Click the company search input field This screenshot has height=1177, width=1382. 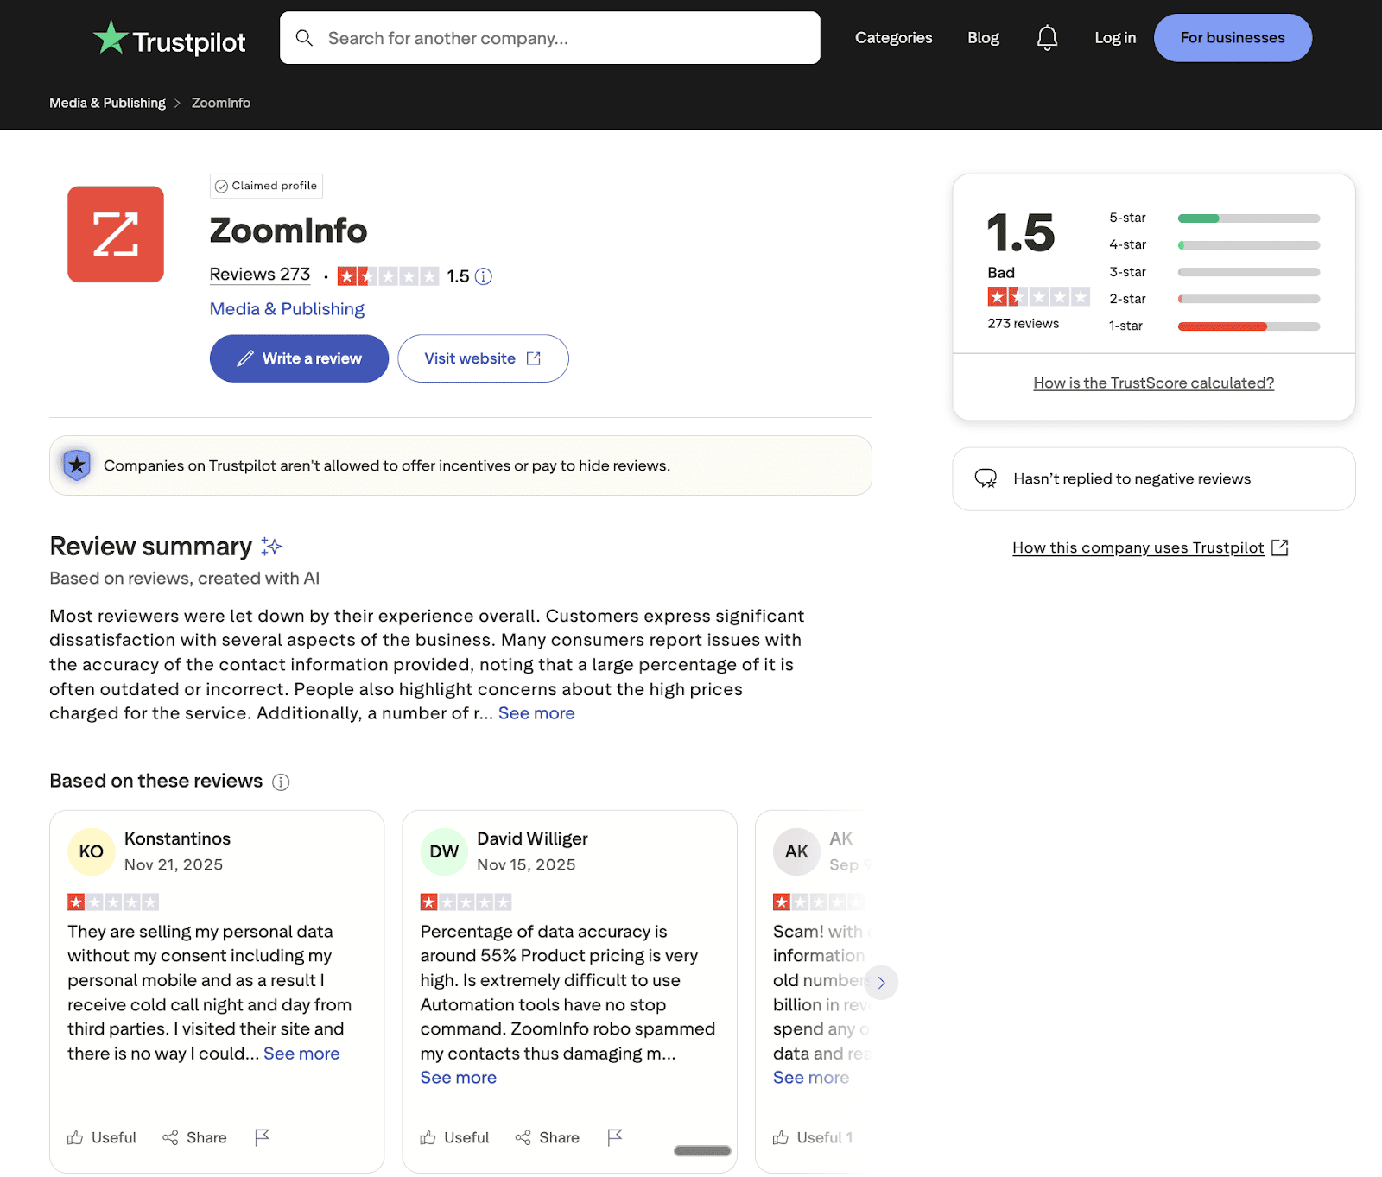click(x=550, y=38)
